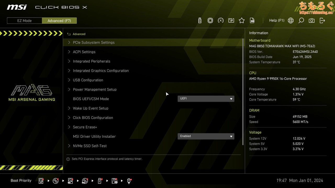This screenshot has height=188, width=335.
Task: Open BIOS UEFI/CSM Mode dropdown
Action: pyautogui.click(x=206, y=99)
